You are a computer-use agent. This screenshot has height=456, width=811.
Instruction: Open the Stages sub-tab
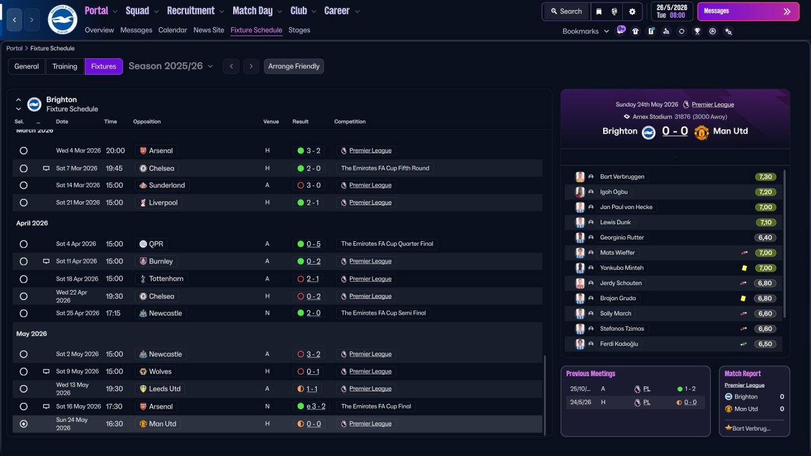click(x=300, y=30)
